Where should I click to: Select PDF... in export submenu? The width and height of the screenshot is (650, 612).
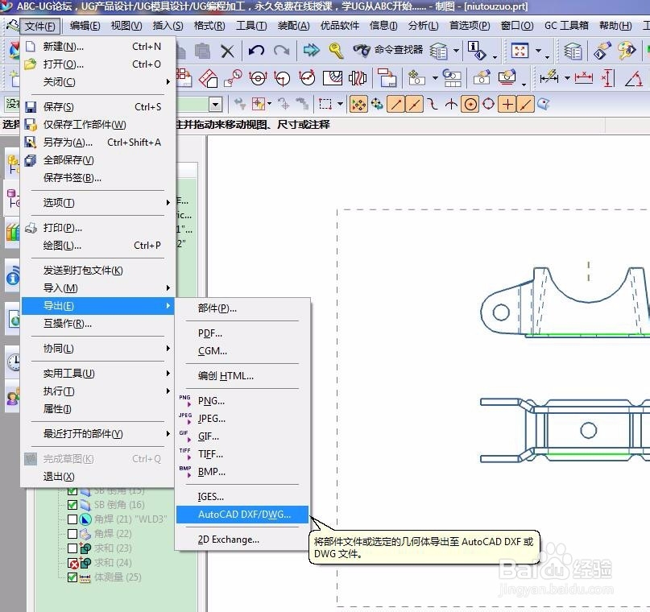tap(242, 333)
